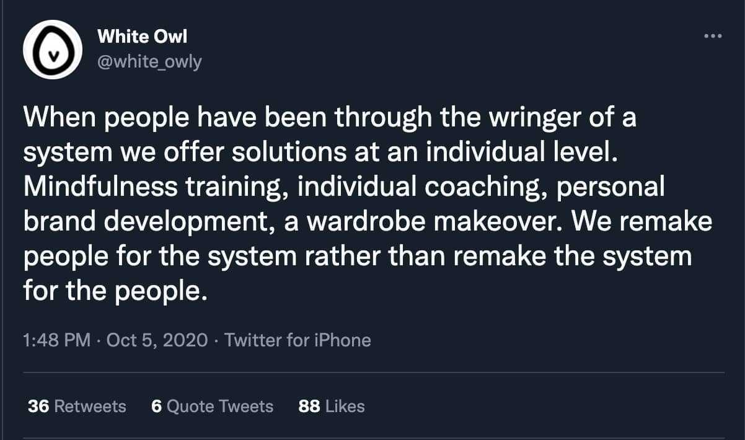Click the "Likes" label text
The width and height of the screenshot is (745, 440).
(345, 406)
